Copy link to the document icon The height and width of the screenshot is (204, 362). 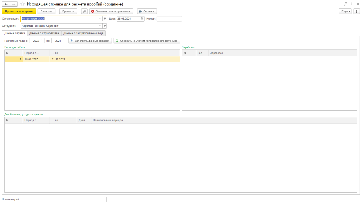345,4
